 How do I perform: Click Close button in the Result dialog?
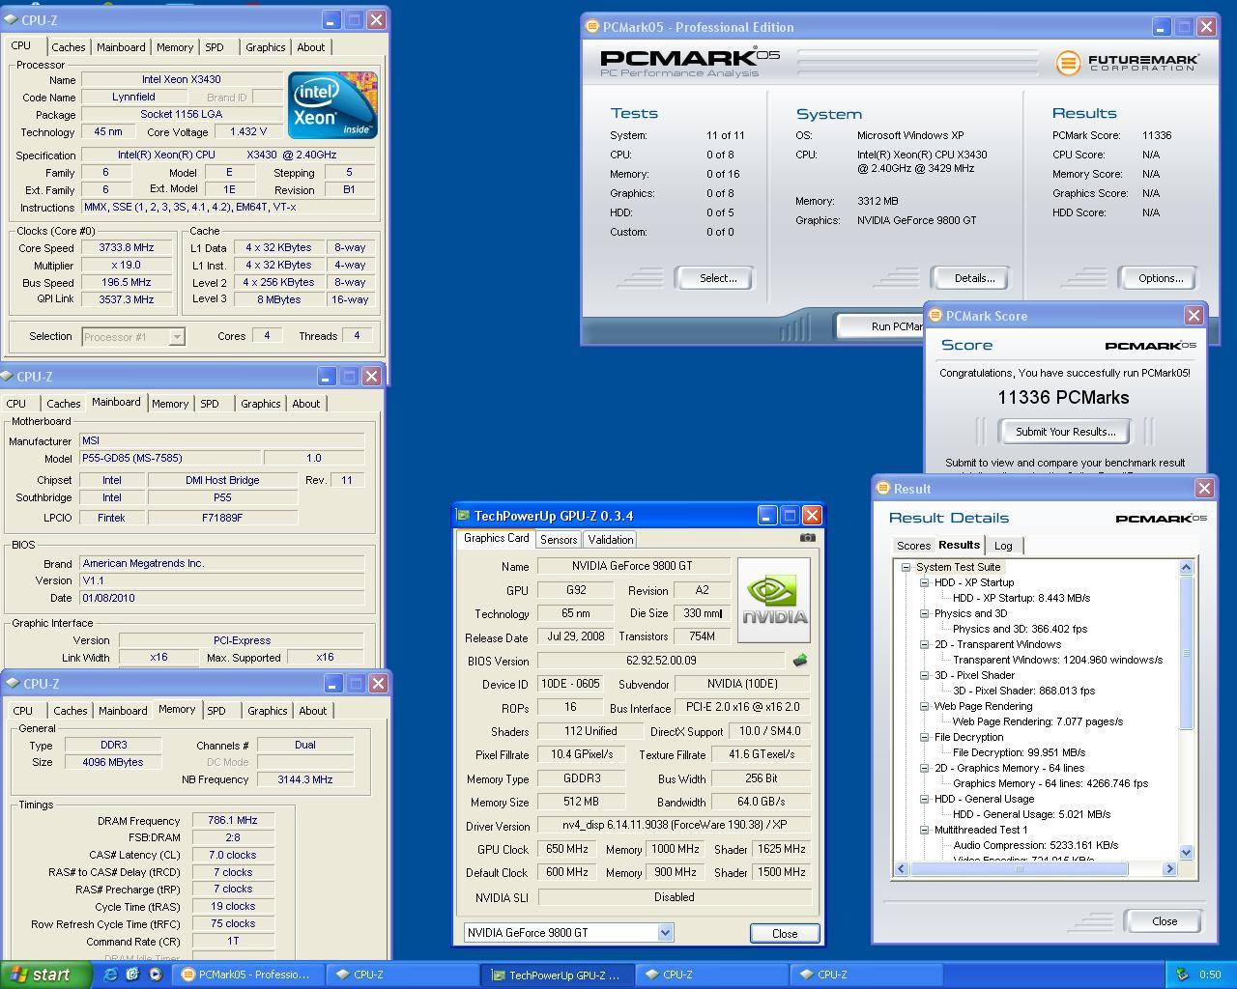1165,921
